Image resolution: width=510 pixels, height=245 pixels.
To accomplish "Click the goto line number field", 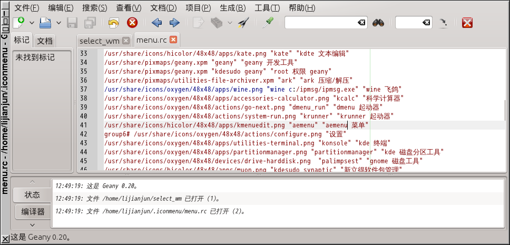I will point(408,23).
